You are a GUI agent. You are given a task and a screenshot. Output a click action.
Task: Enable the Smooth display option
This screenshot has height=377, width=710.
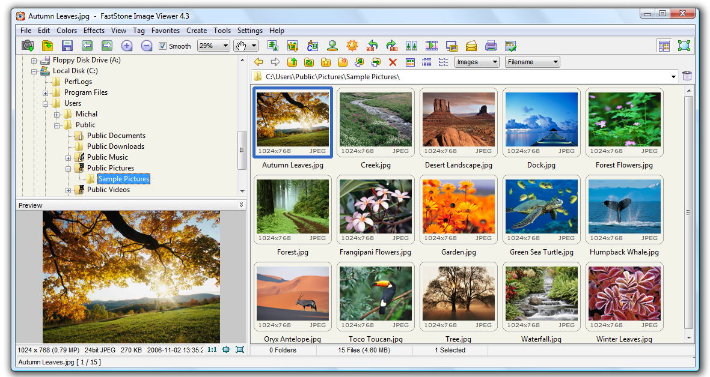point(162,46)
